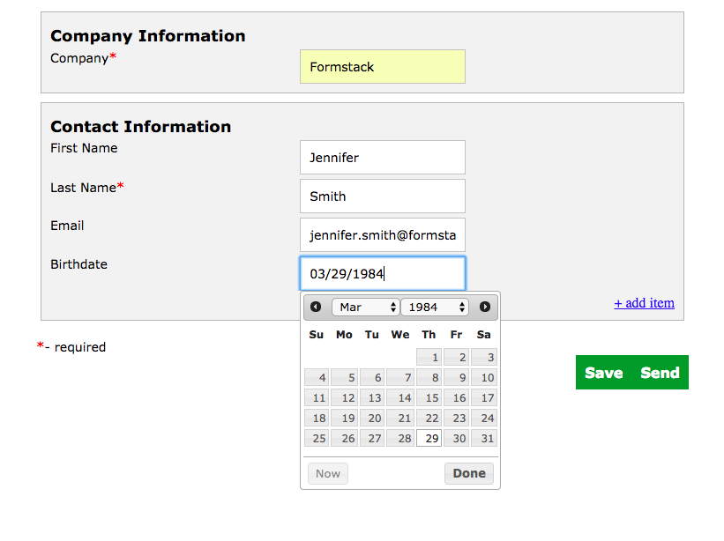Viewport: 724px width, 541px height.
Task: Select day 31 in the calendar
Action: 484,438
